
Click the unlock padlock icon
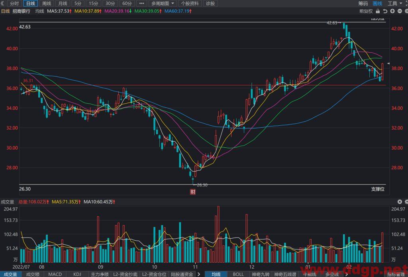(x=378, y=11)
